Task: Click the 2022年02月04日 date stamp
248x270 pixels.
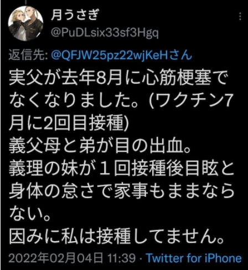Action: (x=56, y=258)
